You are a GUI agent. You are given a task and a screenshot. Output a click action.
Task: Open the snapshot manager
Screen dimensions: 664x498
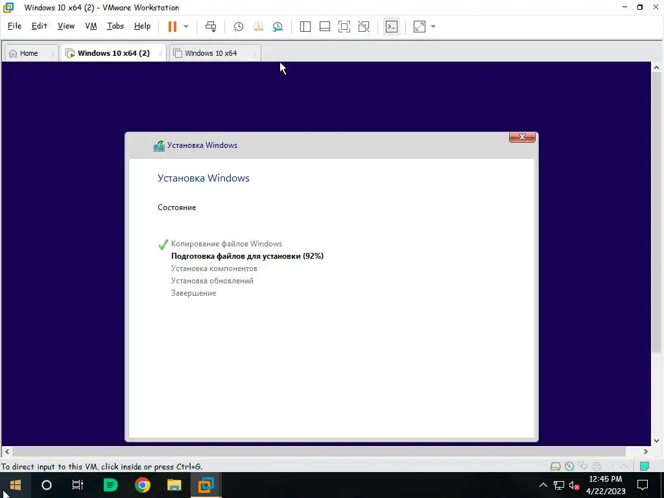(x=278, y=27)
